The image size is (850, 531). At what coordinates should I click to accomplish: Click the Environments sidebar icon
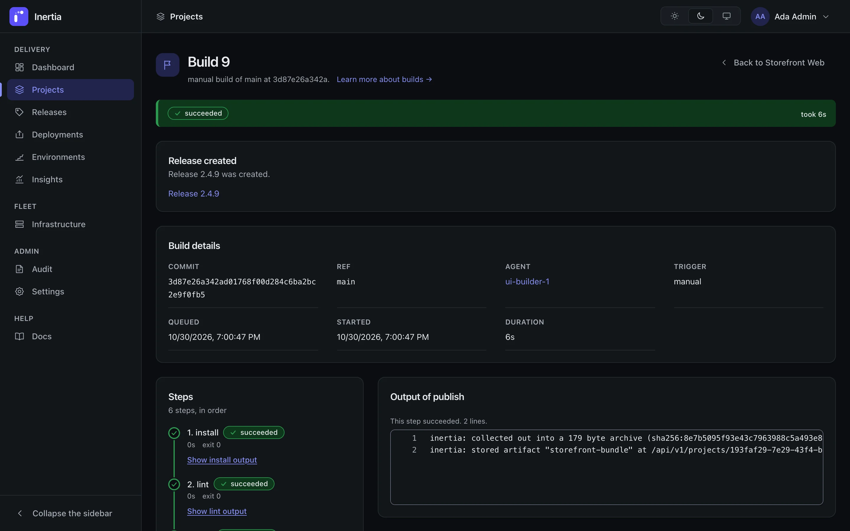click(19, 157)
